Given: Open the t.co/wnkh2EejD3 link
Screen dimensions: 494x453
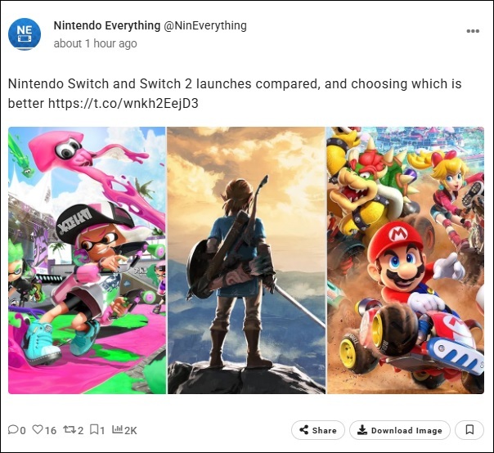Looking at the screenshot, I should [x=123, y=104].
